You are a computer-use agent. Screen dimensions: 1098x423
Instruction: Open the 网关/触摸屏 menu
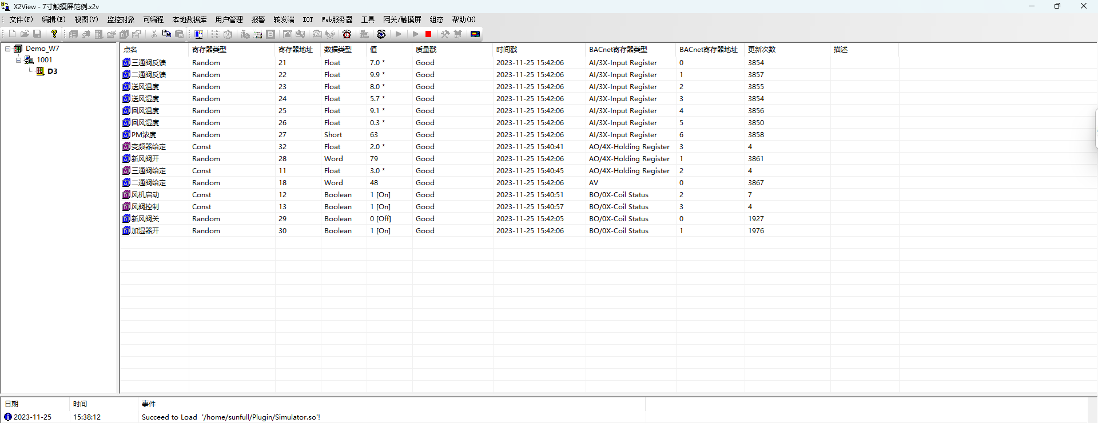[402, 19]
